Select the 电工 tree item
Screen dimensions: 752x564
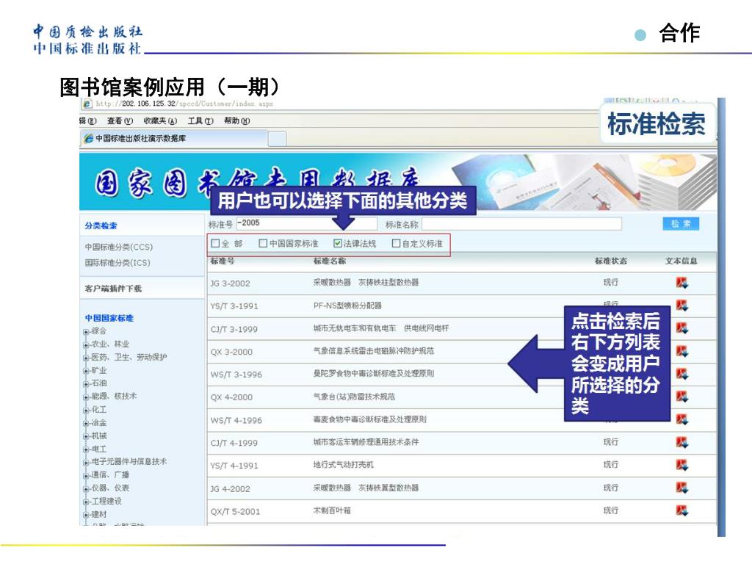(99, 449)
